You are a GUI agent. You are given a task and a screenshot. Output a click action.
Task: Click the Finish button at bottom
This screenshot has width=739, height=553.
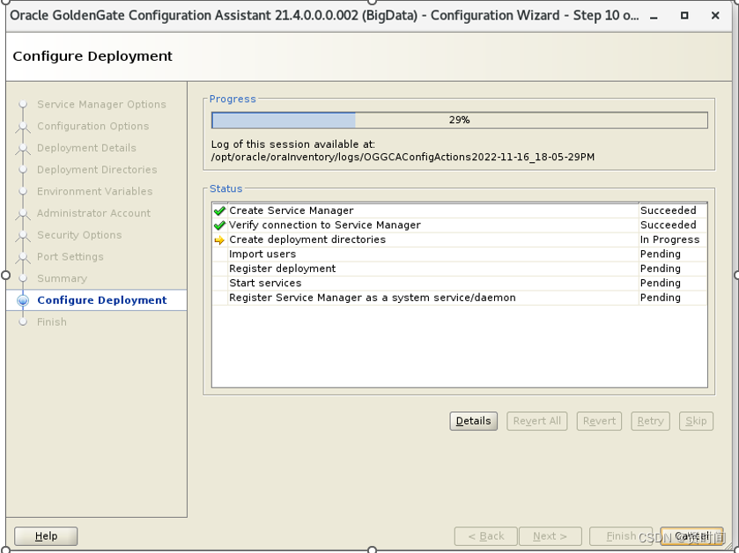(621, 536)
